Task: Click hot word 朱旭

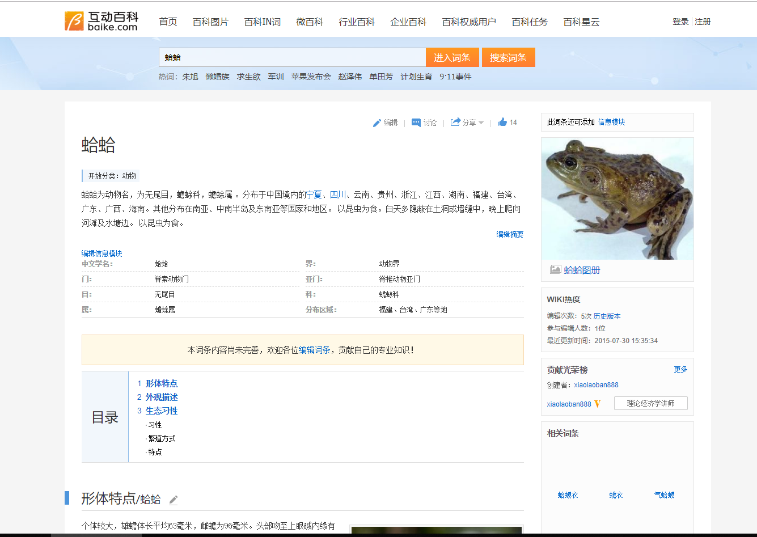Action: click(x=190, y=77)
